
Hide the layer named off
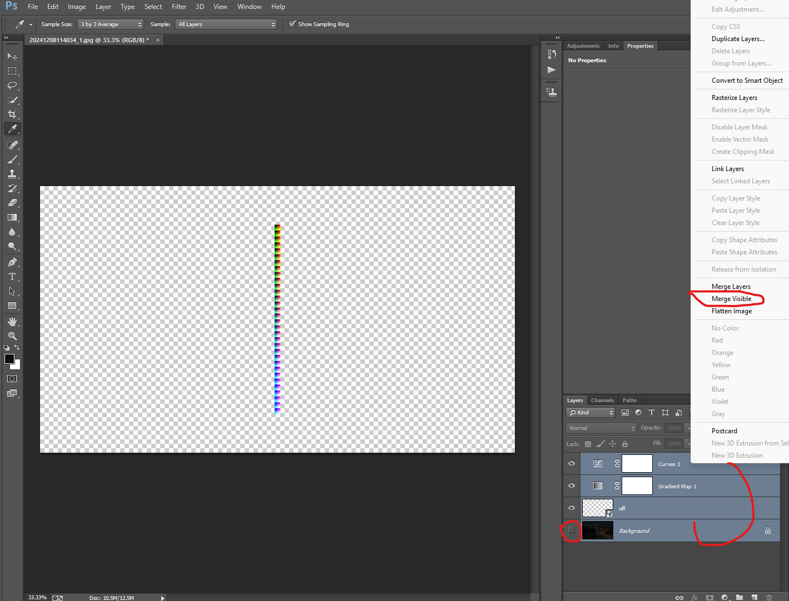(x=572, y=508)
